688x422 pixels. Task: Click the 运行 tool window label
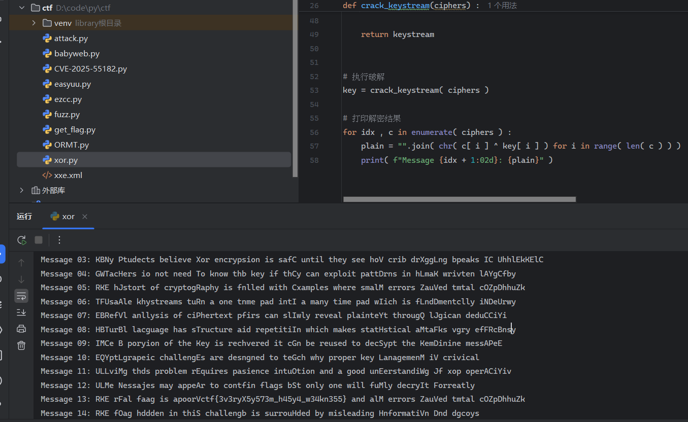pyautogui.click(x=24, y=217)
